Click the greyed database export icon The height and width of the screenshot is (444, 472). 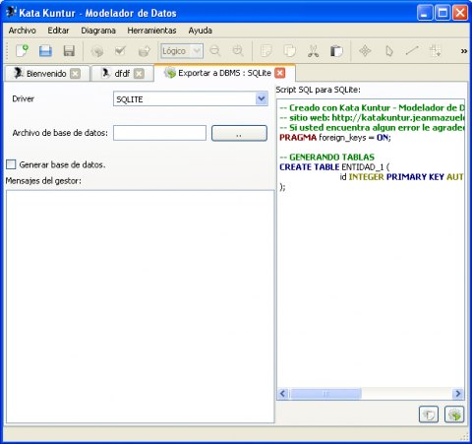(145, 51)
